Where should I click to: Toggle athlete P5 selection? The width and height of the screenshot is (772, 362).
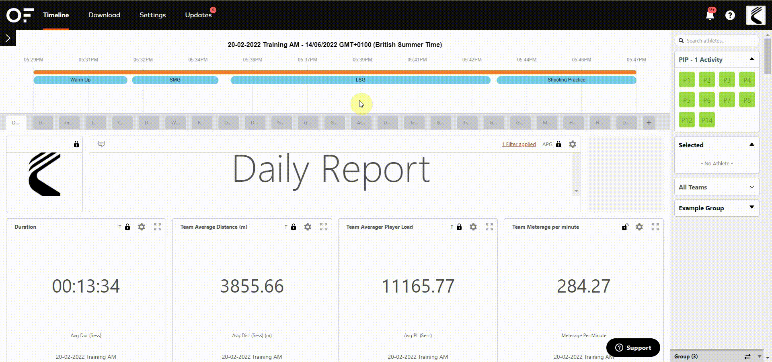(687, 100)
